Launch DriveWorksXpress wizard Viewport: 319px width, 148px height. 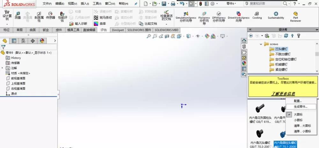[x=238, y=17]
